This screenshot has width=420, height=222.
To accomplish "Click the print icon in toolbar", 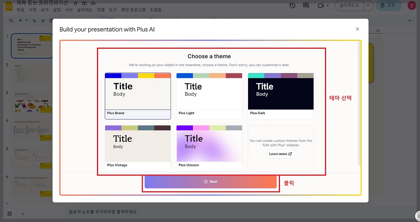I will coord(51,20).
